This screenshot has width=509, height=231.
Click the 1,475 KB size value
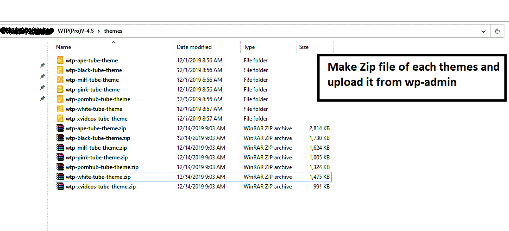[320, 177]
